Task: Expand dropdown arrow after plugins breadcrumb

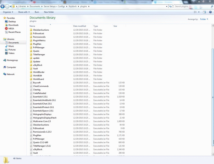Action: click(89, 6)
